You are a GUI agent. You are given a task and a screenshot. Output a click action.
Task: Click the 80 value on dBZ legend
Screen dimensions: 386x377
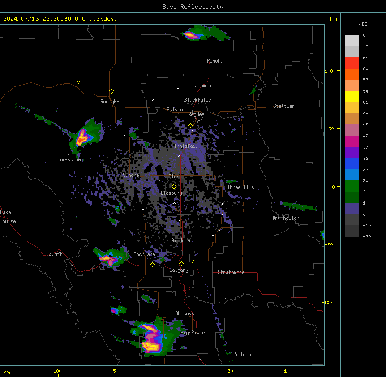365,35
